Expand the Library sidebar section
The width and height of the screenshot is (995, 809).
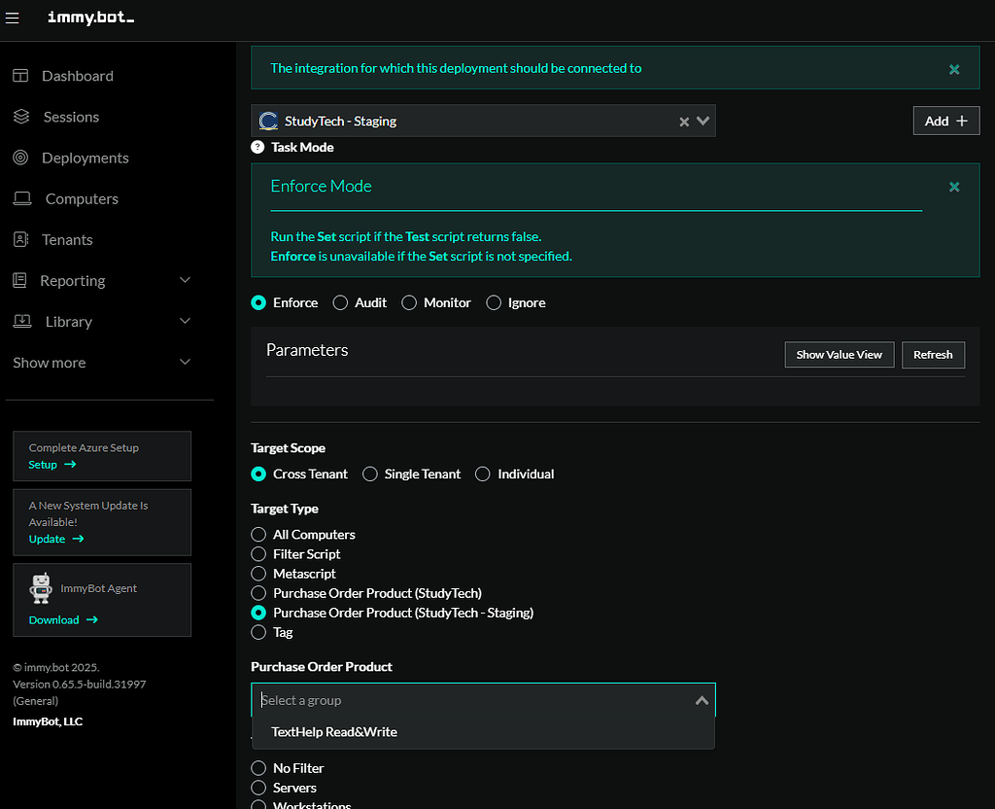[185, 321]
